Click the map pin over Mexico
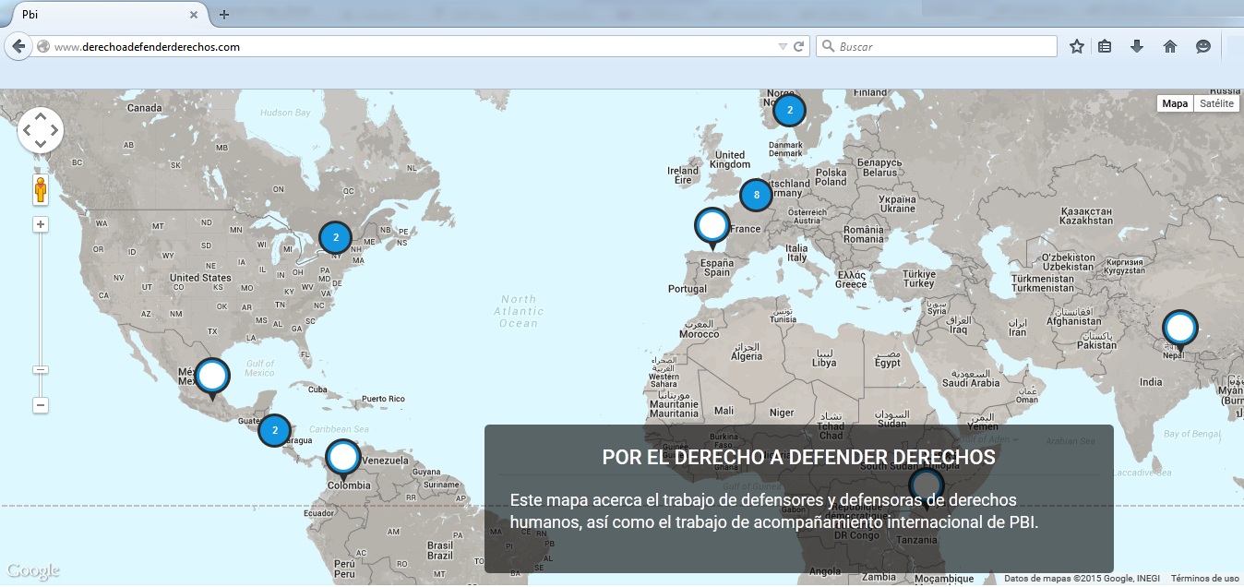 point(213,378)
